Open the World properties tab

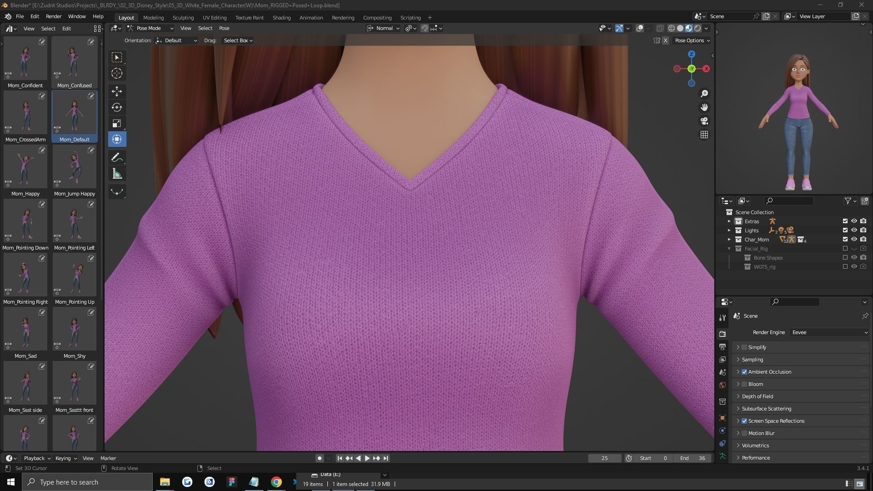point(722,385)
